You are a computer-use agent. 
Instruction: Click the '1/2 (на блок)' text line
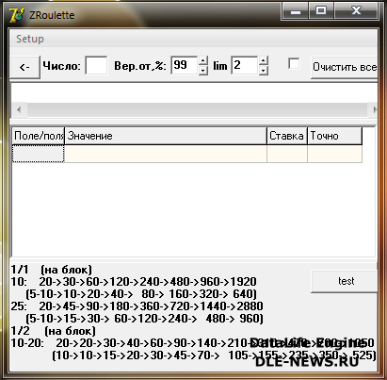pos(53,331)
